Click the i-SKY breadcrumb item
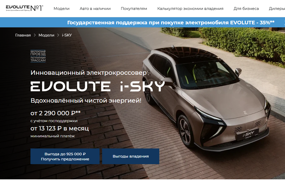285x191 pixels. (67, 35)
